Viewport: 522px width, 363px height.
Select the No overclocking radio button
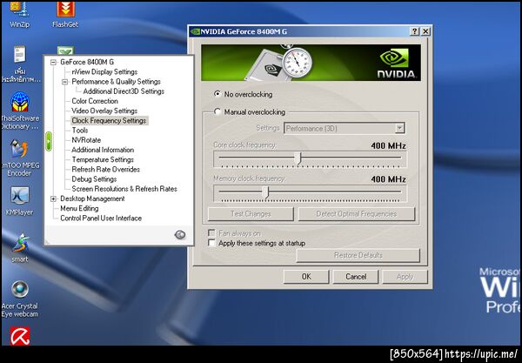[217, 94]
